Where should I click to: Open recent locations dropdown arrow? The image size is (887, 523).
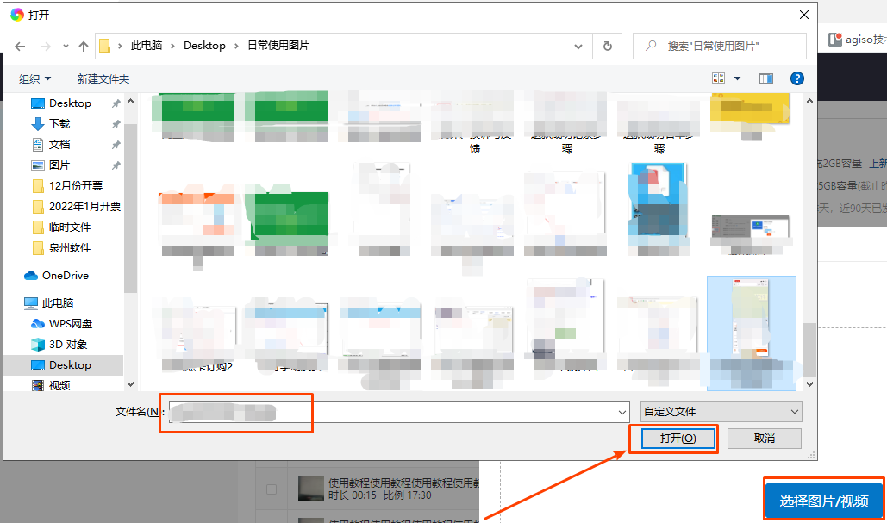click(x=66, y=47)
